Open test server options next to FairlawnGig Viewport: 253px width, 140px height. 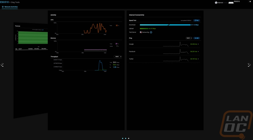click(151, 32)
